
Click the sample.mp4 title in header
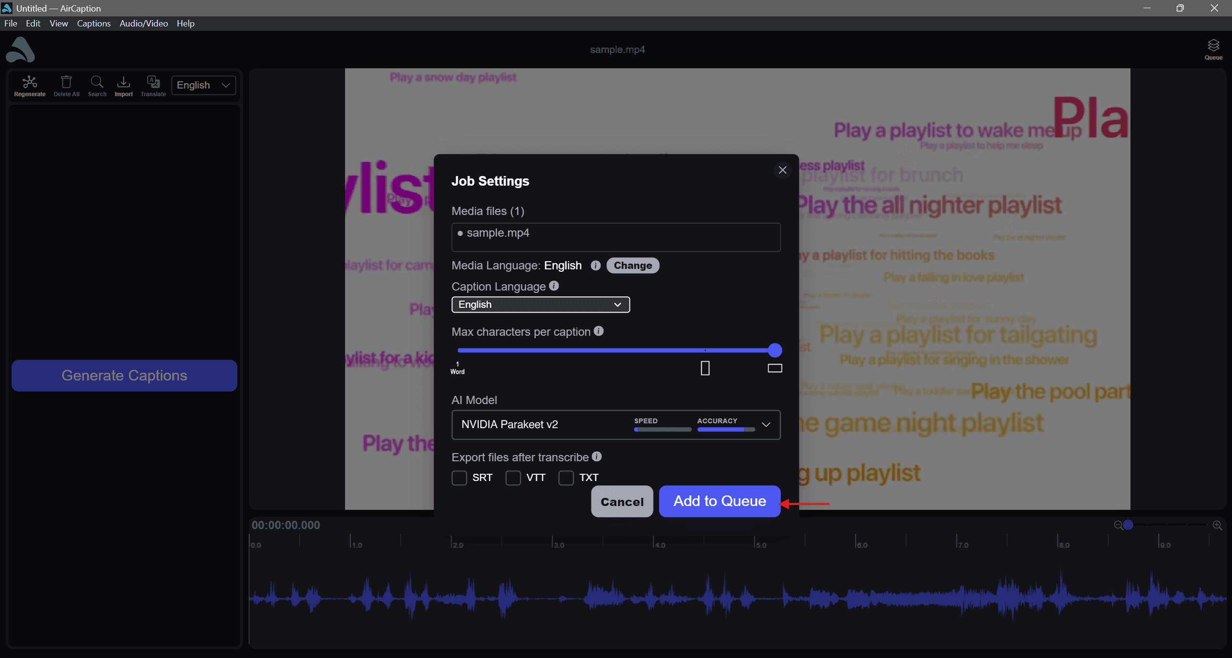[x=617, y=50]
